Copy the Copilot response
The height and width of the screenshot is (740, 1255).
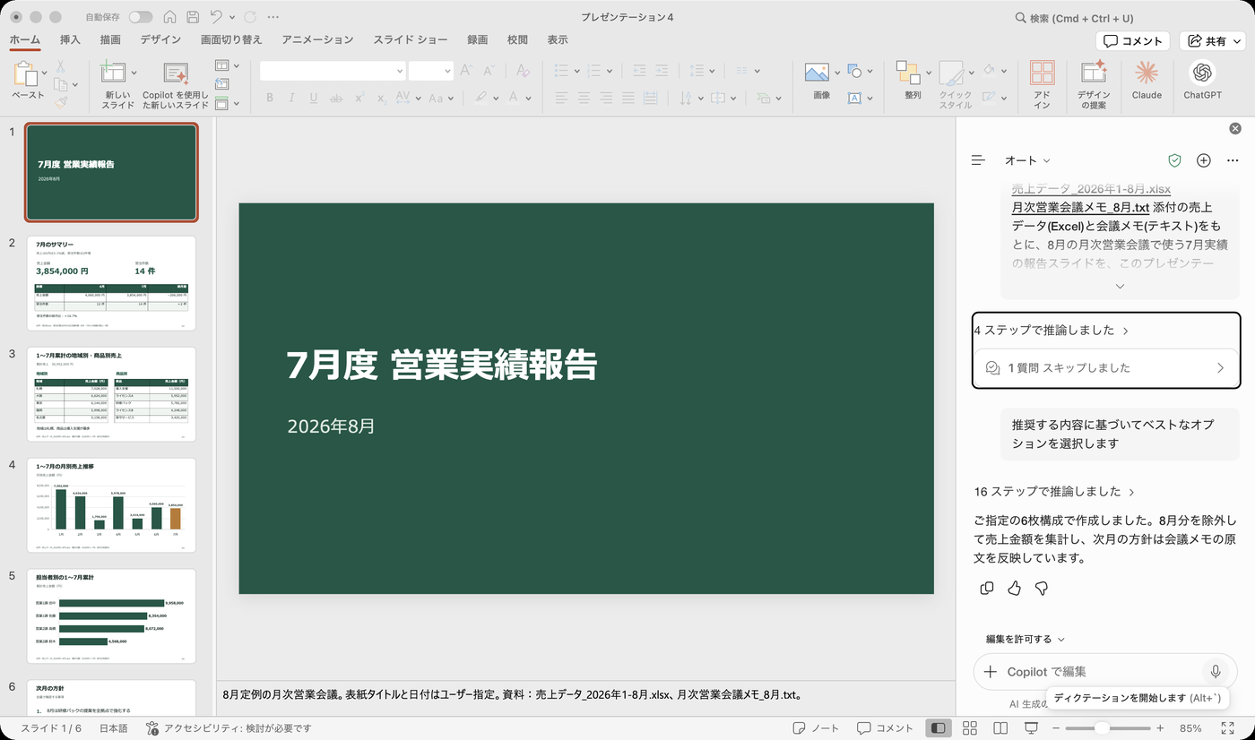[x=987, y=588]
